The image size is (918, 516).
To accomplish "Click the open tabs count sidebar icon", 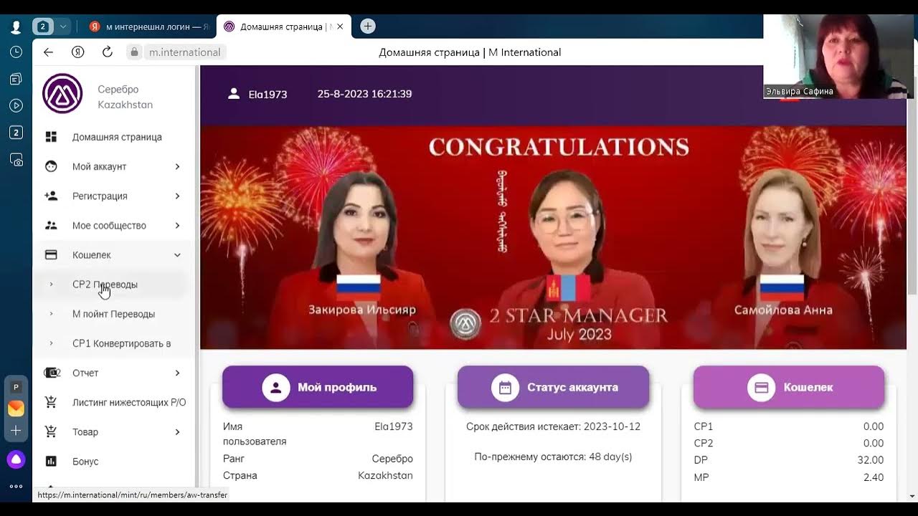I will tap(16, 133).
